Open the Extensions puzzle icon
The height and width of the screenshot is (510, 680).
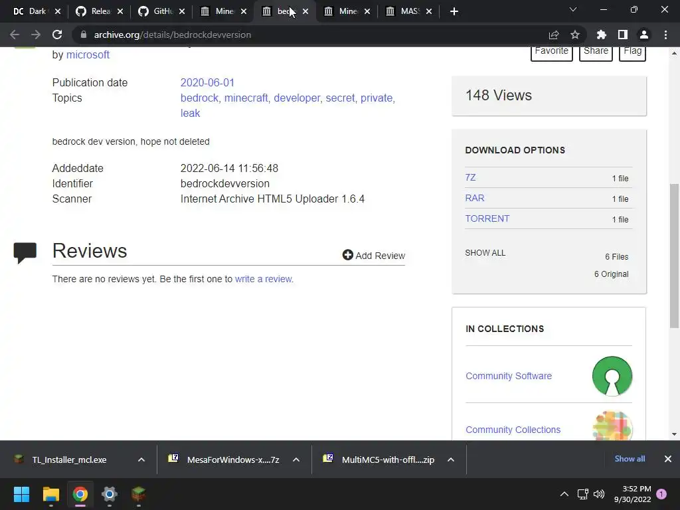(601, 35)
